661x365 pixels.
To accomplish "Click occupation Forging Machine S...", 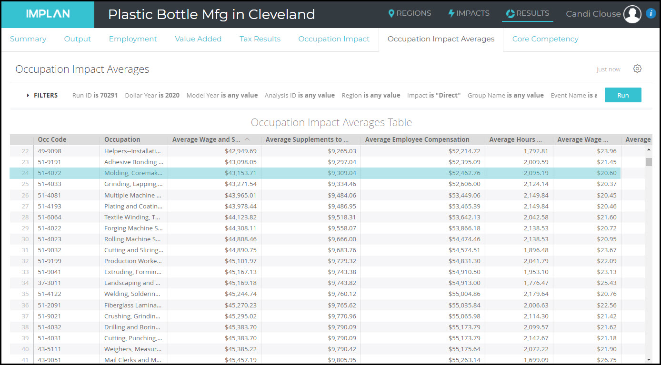I will (x=133, y=228).
